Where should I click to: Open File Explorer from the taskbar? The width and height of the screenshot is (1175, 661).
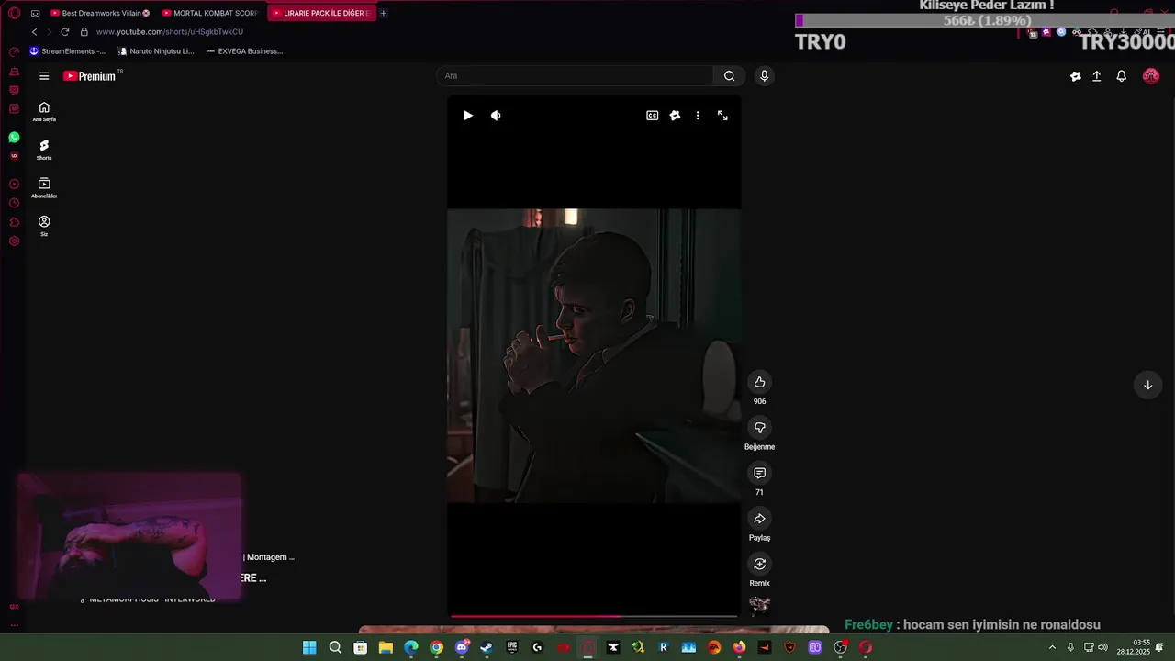click(x=386, y=647)
